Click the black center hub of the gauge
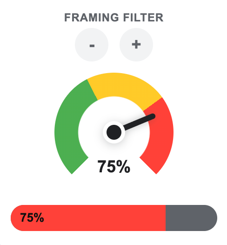Image resolution: width=227 pixels, height=245 pixels. click(x=114, y=132)
